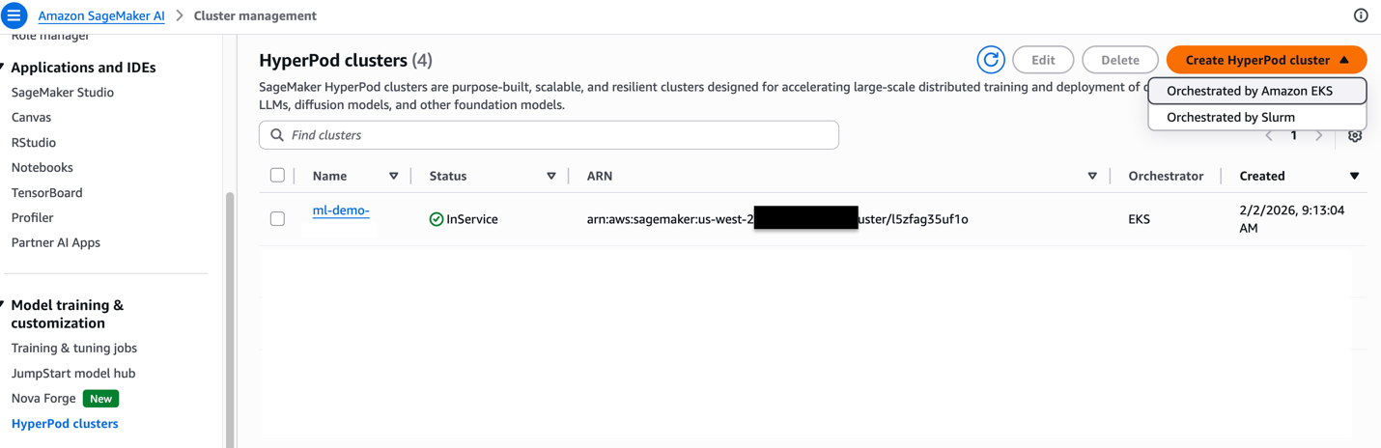The width and height of the screenshot is (1381, 448).
Task: Sort by Created column descending arrow
Action: click(x=1354, y=176)
